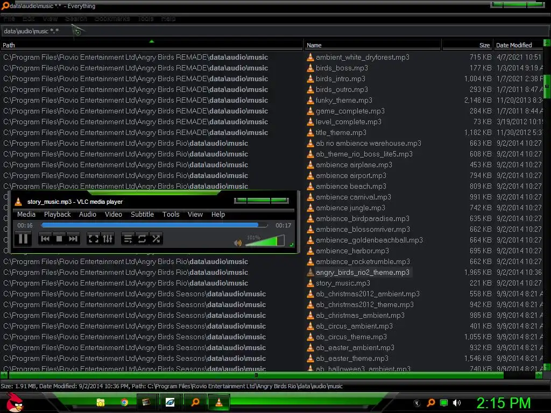Click the VLC cone in player title bar
The width and height of the screenshot is (551, 413).
[19, 202]
